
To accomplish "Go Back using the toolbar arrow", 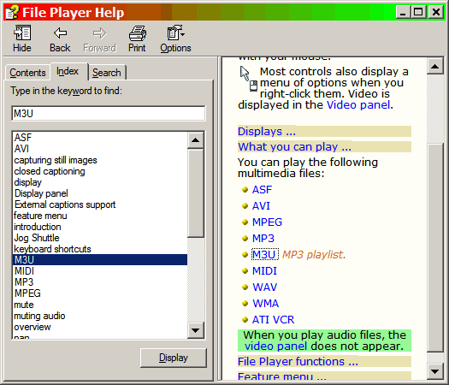I will [x=60, y=33].
